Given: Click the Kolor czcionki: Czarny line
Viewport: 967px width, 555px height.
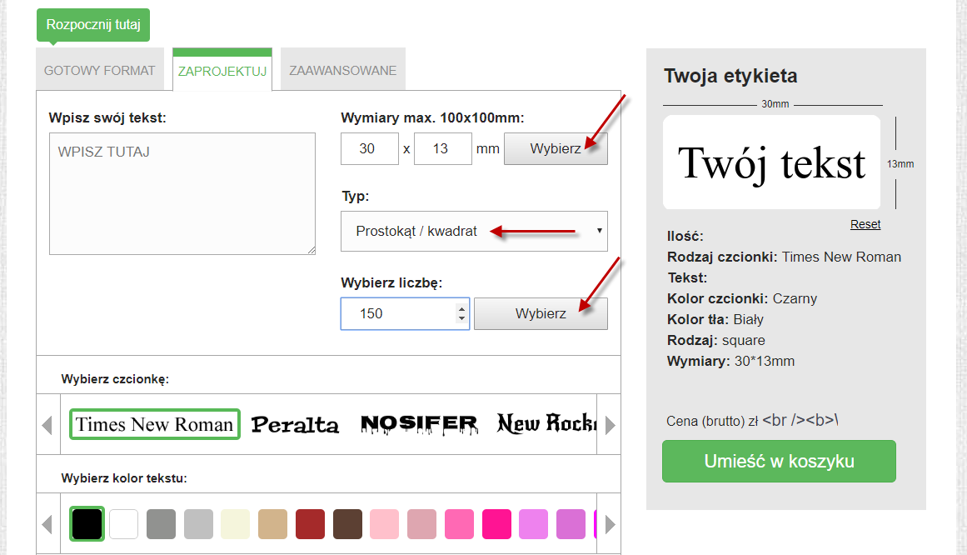Looking at the screenshot, I should [742, 299].
